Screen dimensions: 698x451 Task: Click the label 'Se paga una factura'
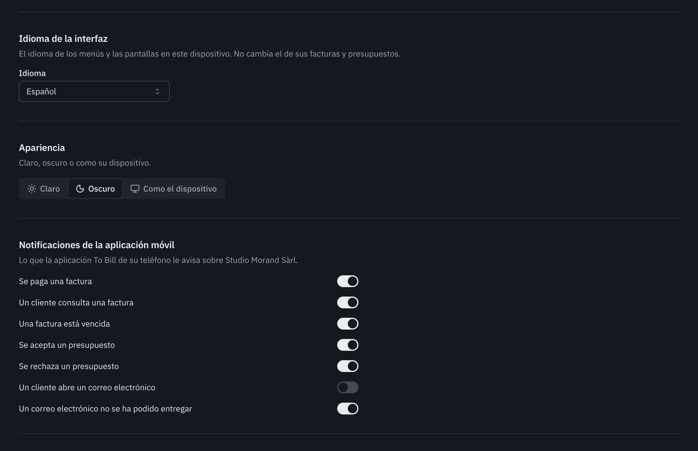pyautogui.click(x=55, y=281)
